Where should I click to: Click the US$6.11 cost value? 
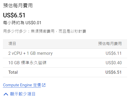coord(114,53)
